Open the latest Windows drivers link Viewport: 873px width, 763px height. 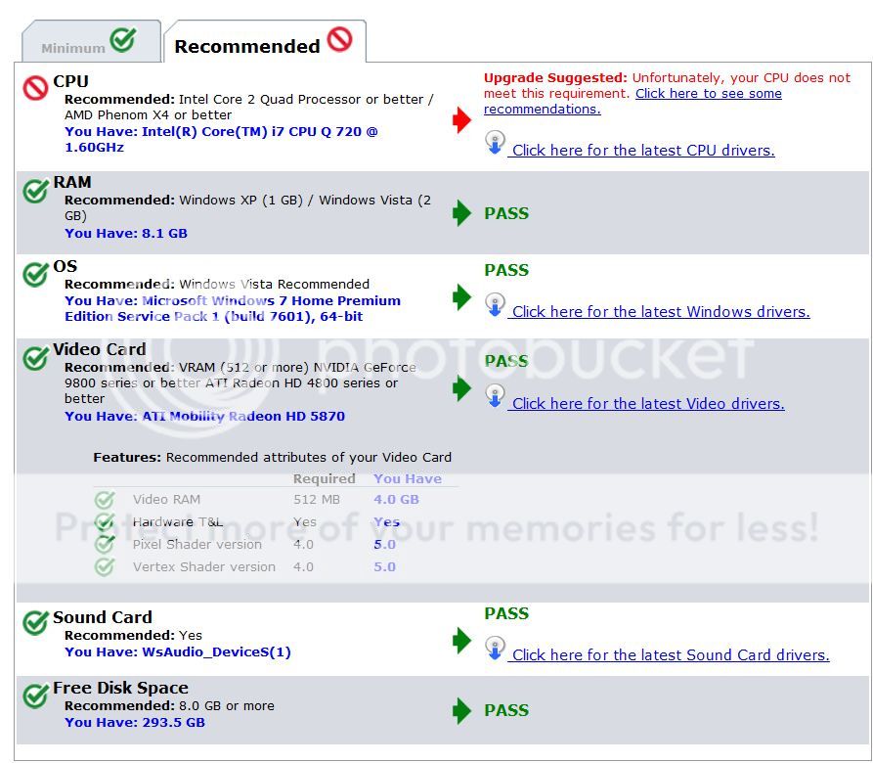(661, 312)
